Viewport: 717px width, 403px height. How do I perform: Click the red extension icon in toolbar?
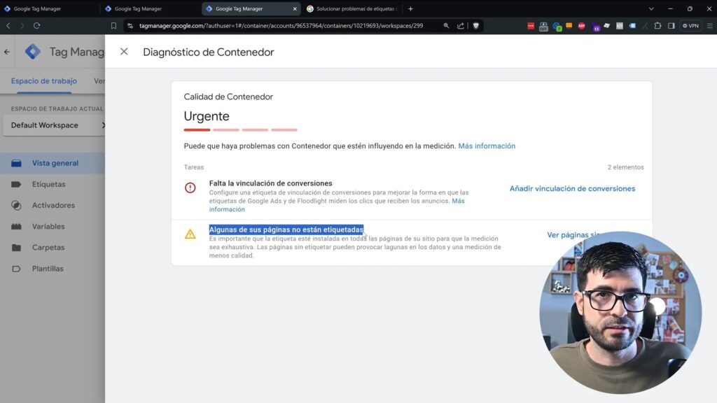531,26
